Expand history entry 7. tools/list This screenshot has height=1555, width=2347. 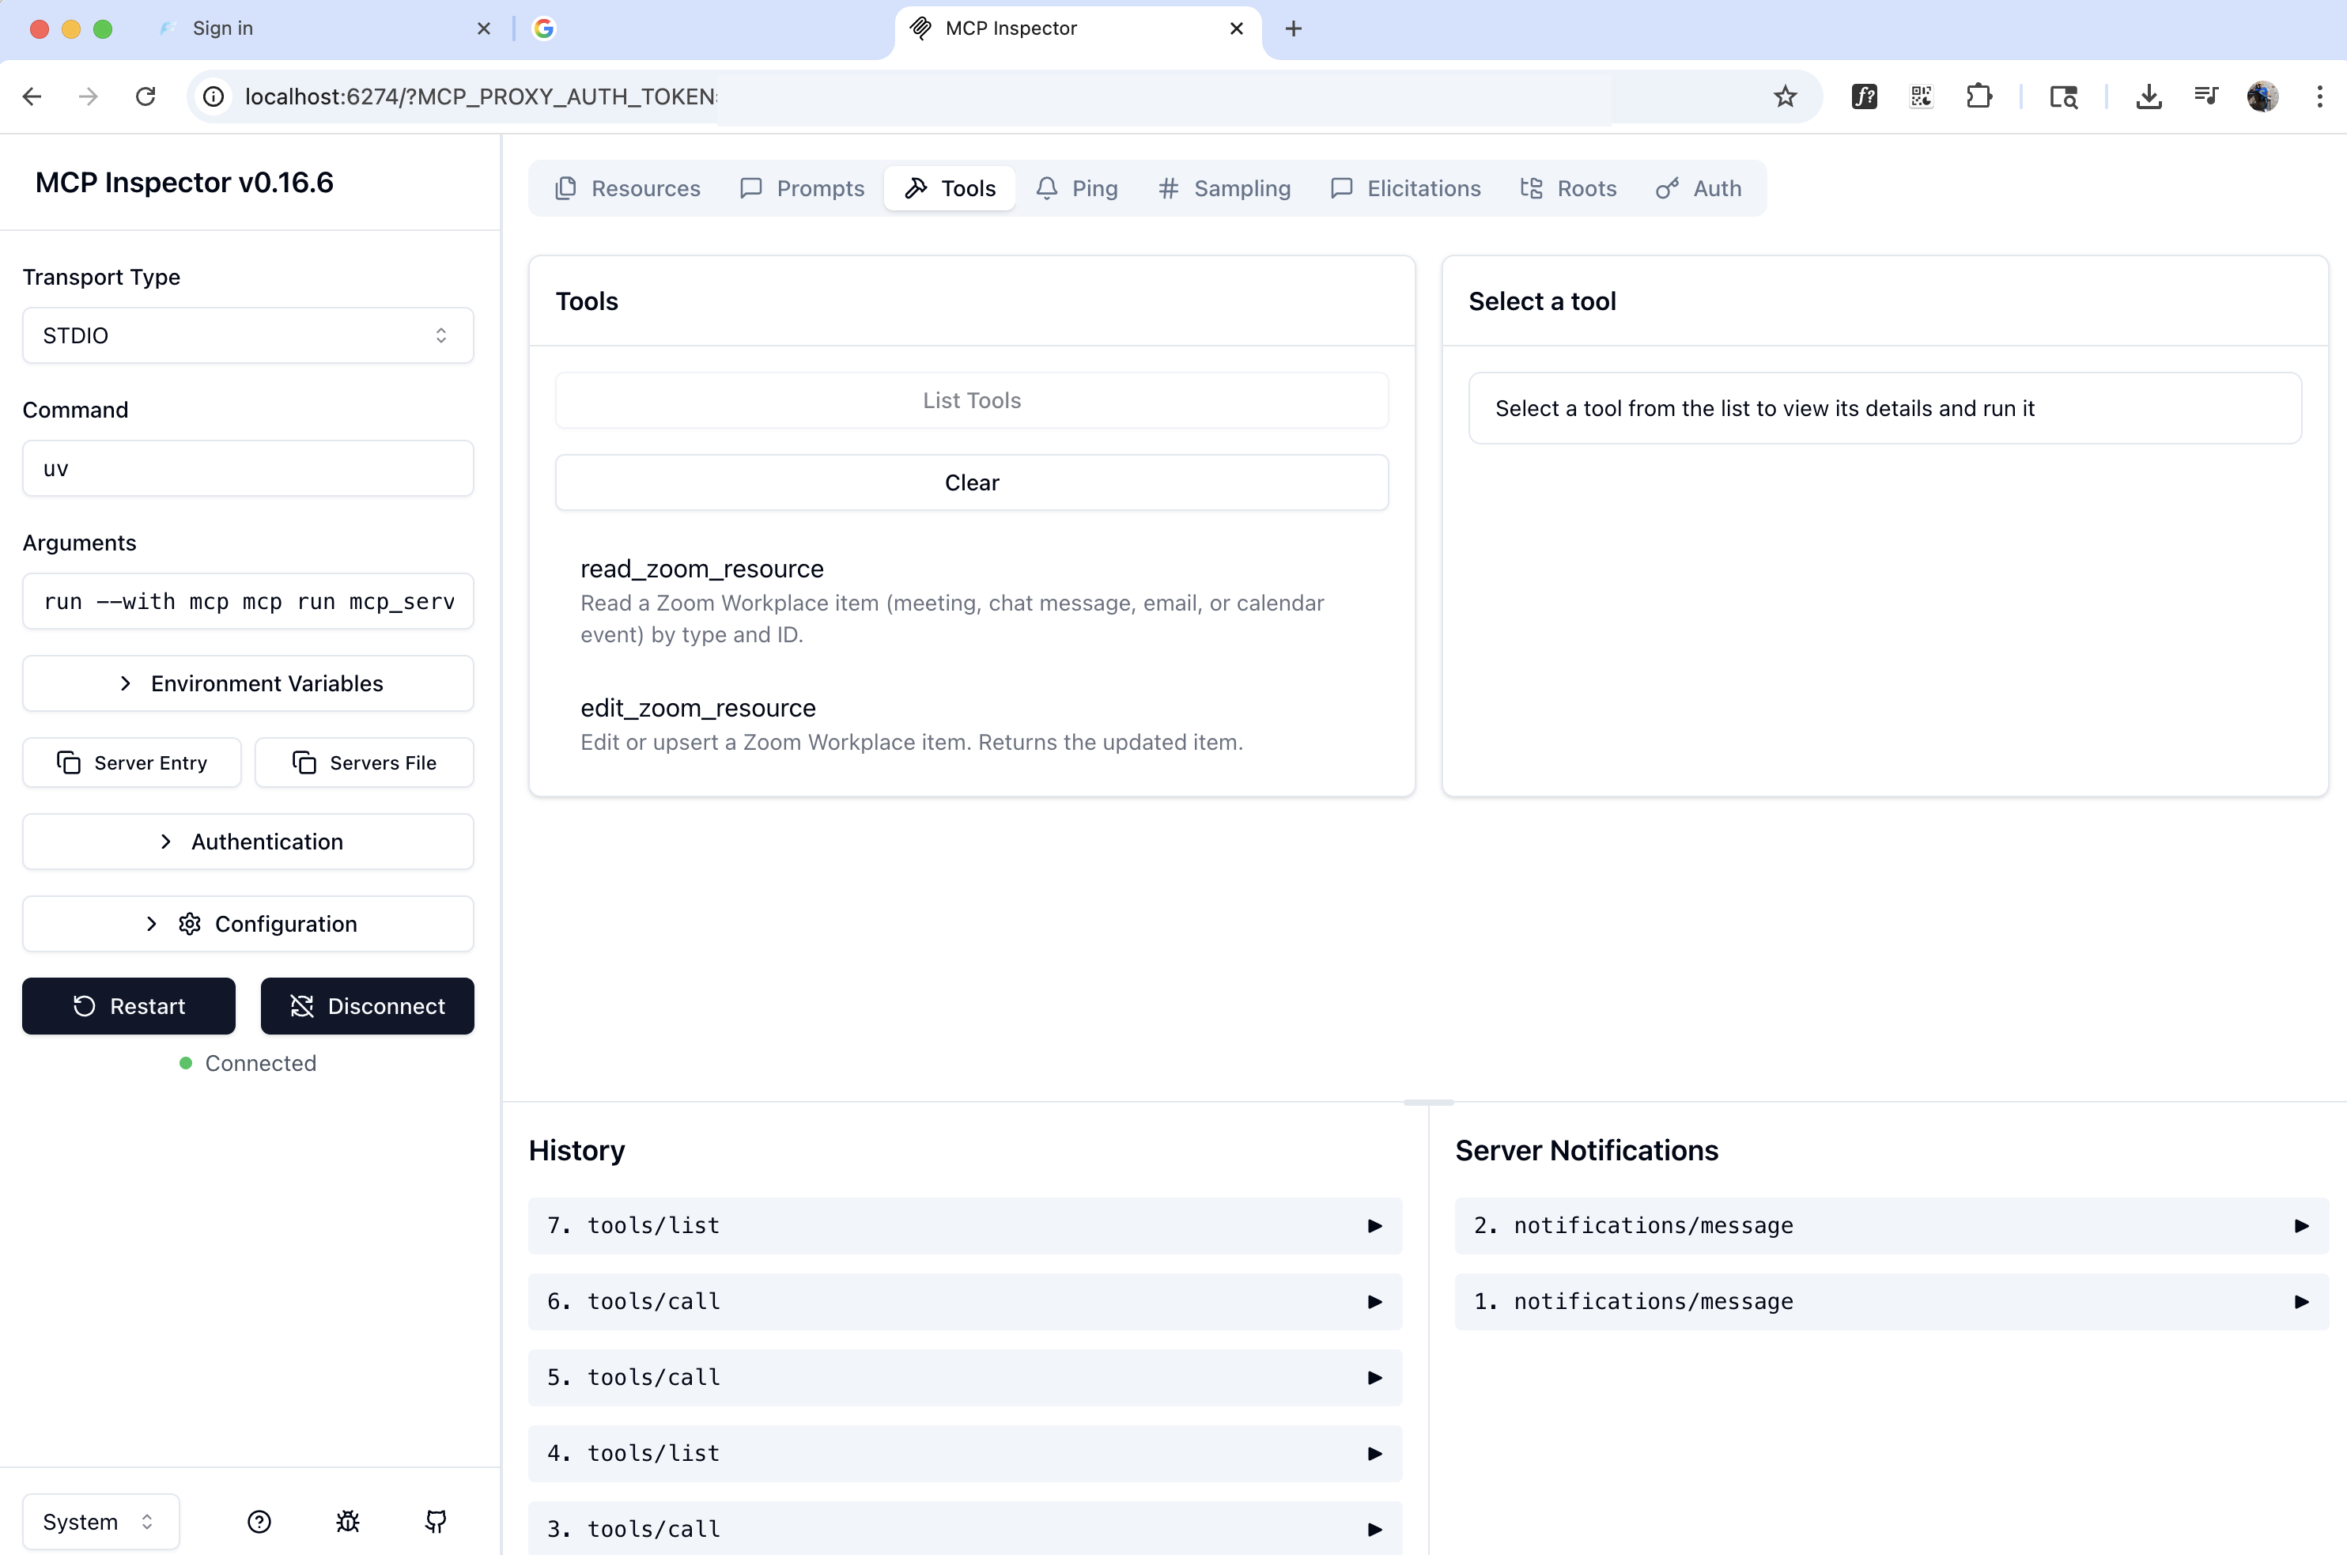965,1226
